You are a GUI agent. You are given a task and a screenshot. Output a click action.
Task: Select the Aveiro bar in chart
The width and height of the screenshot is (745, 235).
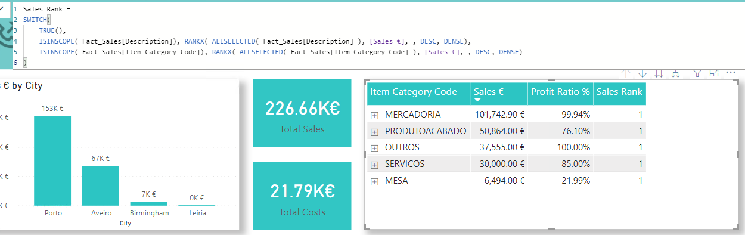[101, 185]
